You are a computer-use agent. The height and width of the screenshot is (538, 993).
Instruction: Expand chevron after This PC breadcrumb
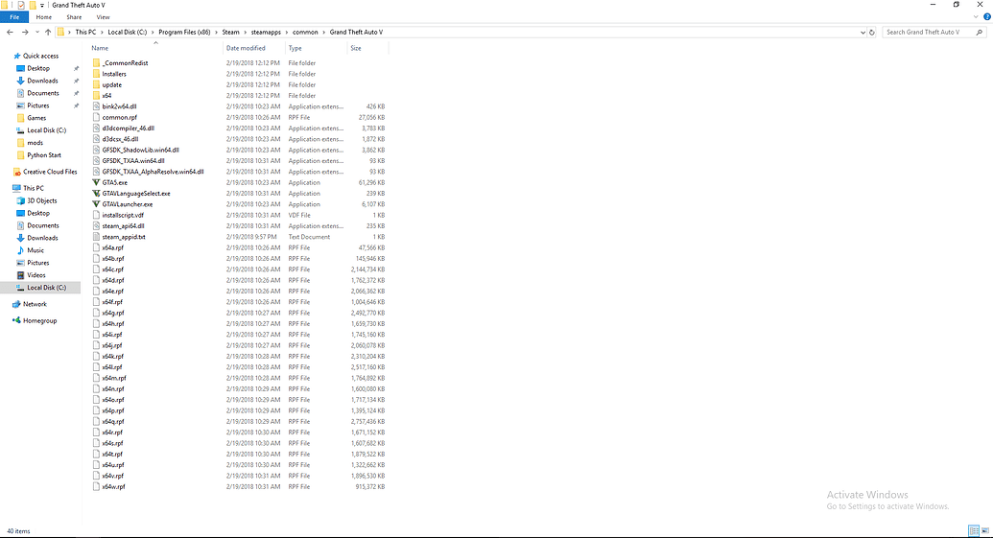coord(102,32)
